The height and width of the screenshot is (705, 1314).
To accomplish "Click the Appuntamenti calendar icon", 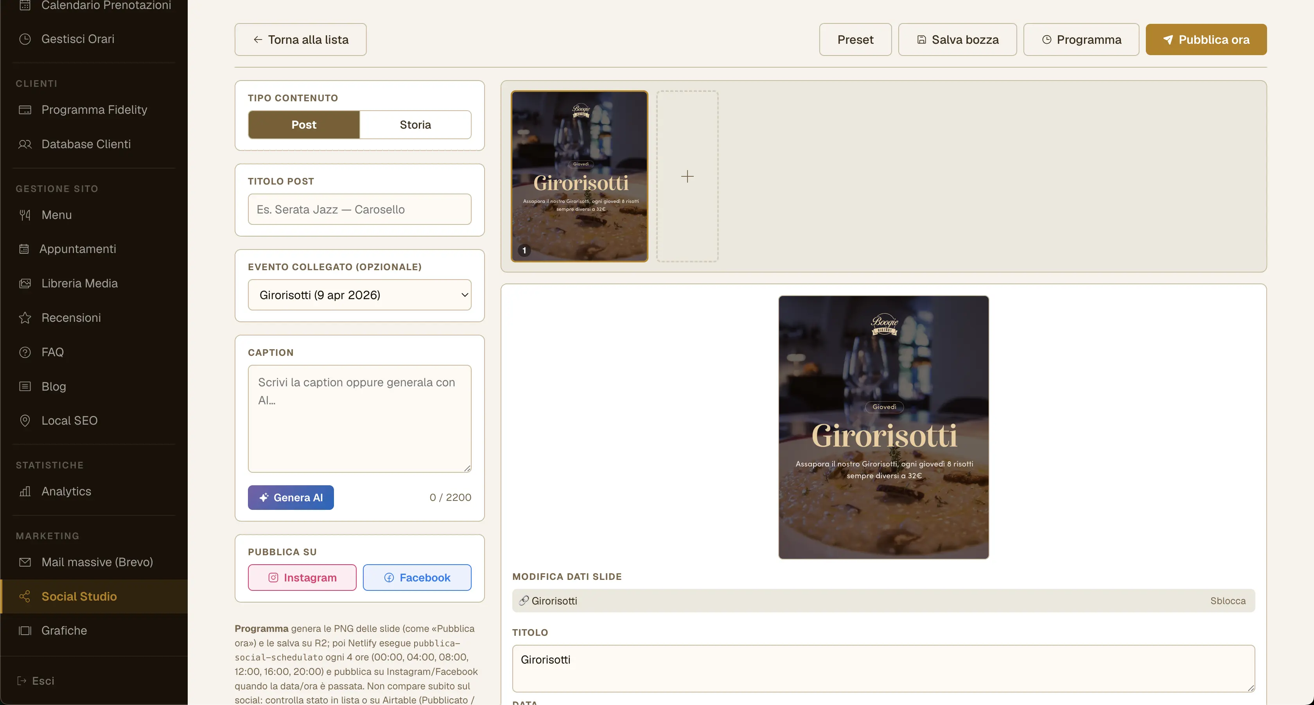I will [x=24, y=249].
